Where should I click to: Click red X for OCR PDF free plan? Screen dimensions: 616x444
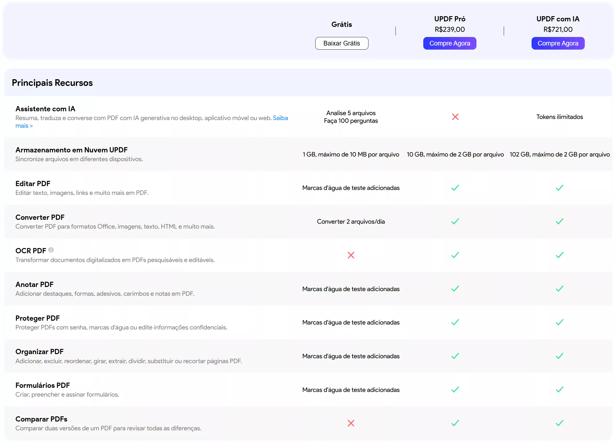click(x=351, y=255)
